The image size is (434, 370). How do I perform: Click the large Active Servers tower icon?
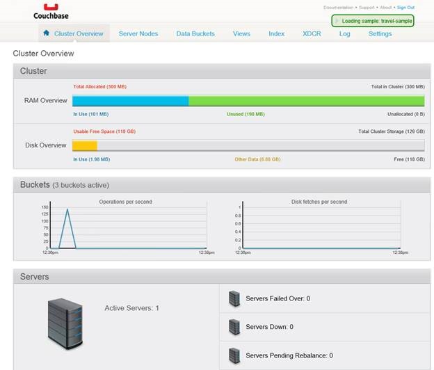65,323
